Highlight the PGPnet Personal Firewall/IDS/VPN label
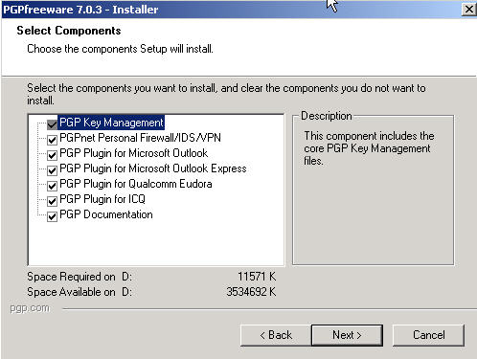Screen dimensions: 477x359 [140, 138]
